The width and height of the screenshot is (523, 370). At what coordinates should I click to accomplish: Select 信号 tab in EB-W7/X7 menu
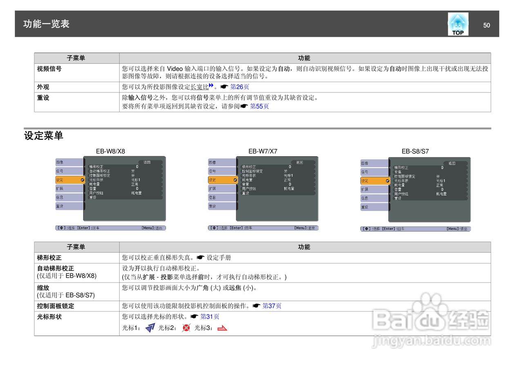(222, 171)
